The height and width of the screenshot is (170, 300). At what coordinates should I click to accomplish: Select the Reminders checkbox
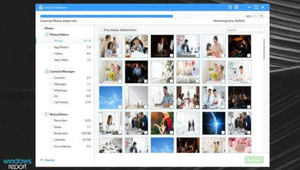[x=51, y=120]
